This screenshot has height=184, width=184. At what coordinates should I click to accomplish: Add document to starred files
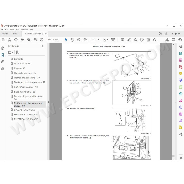9,40
